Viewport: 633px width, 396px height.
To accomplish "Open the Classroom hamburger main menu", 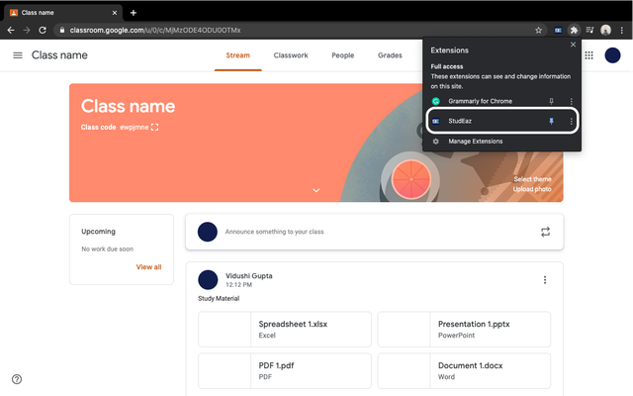I will pos(18,55).
